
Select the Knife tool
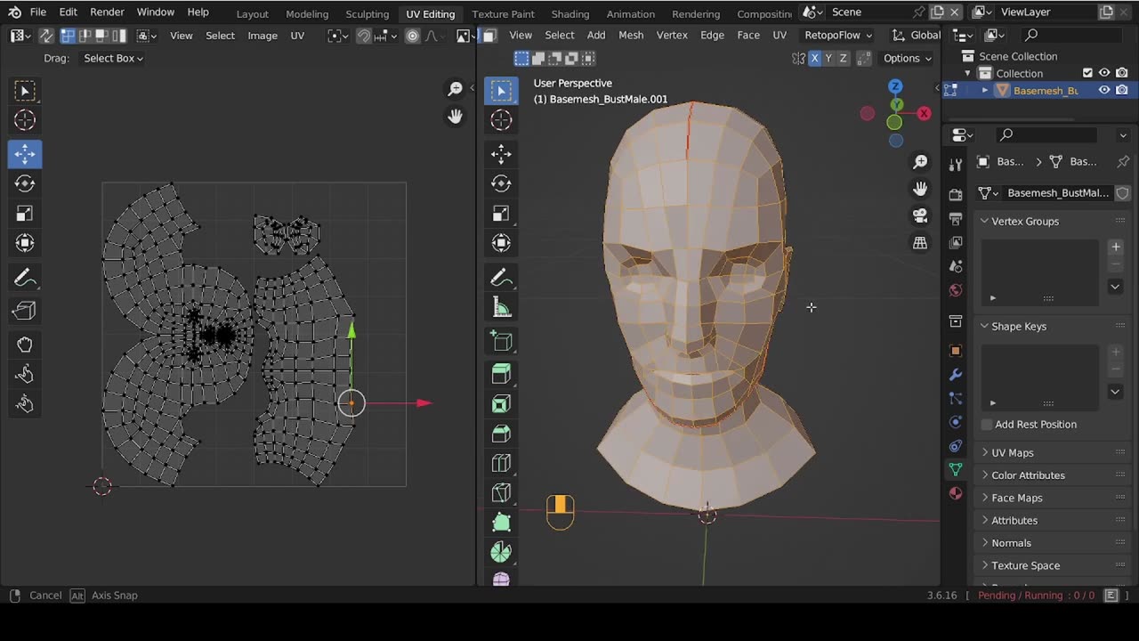[501, 492]
